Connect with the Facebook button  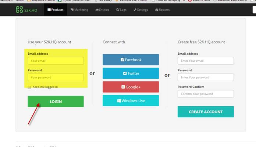(131, 60)
